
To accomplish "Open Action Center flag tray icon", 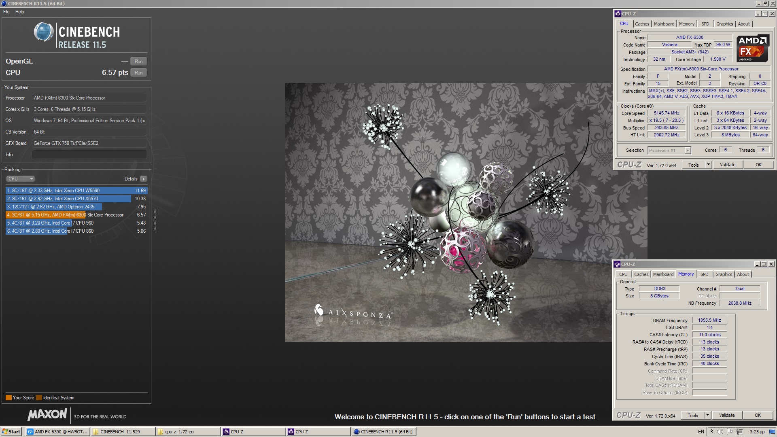I will tap(730, 432).
